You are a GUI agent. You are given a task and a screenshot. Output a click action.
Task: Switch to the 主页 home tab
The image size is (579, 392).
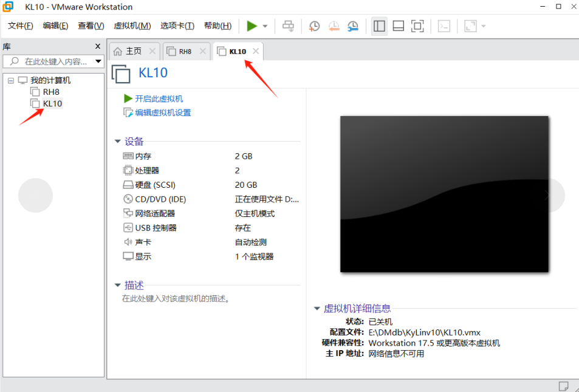[x=132, y=52]
